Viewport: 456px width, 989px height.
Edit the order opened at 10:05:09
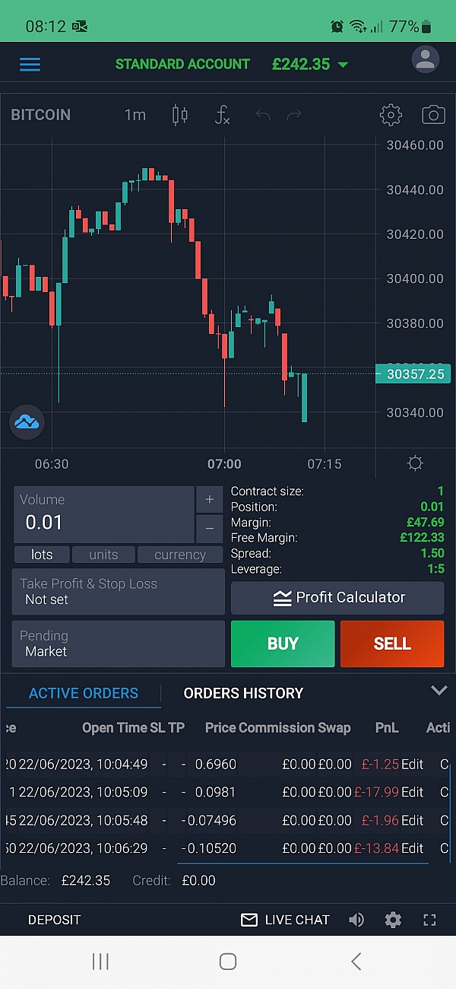point(412,792)
